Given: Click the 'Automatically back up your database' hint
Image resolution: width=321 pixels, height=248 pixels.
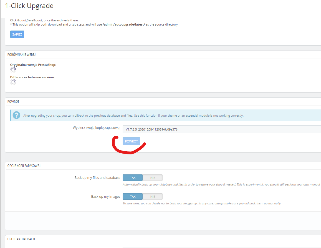Looking at the screenshot, I should tap(222, 184).
